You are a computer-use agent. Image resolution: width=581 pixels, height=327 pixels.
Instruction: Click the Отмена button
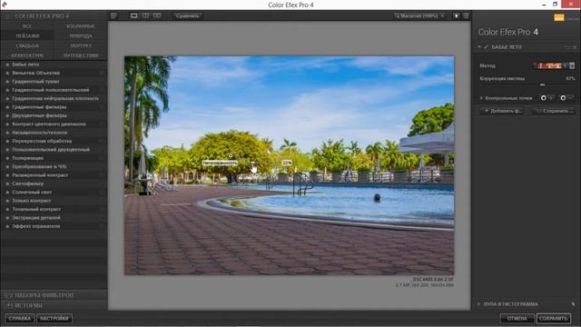pos(517,319)
